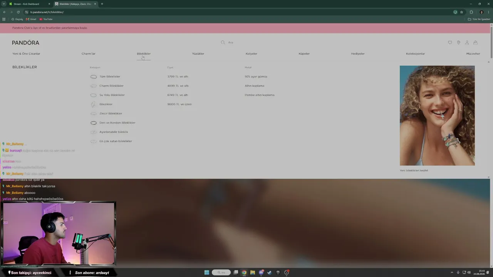Viewport: 493px width, 277px height.
Task: Open the Windows Start menu
Action: [207, 272]
